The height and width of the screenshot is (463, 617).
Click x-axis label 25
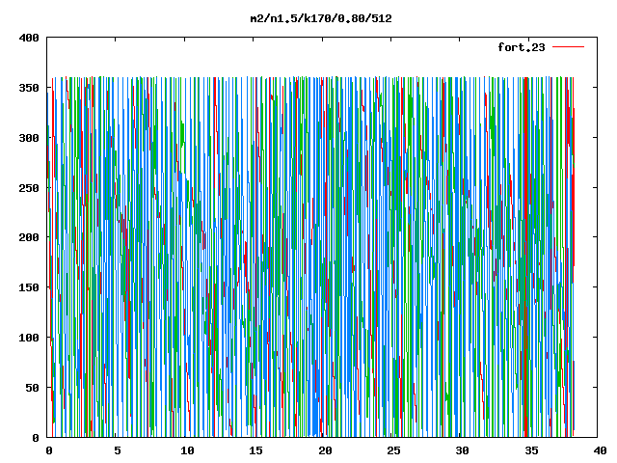[x=393, y=450]
